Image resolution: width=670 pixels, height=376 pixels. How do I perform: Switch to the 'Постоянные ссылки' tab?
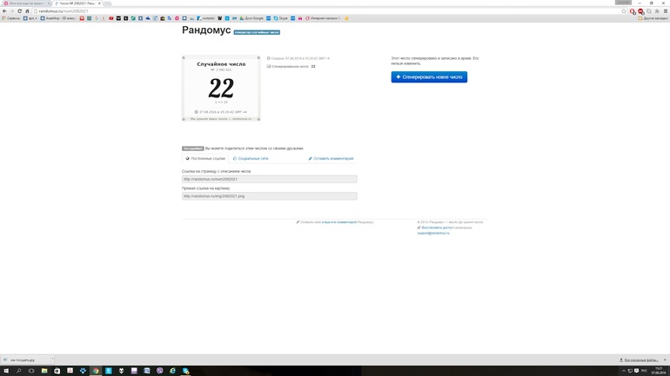tap(206, 159)
